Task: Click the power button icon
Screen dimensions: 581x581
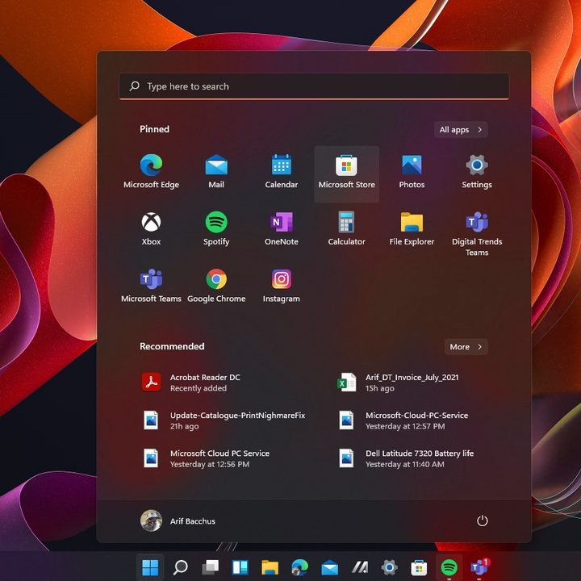Action: click(x=482, y=520)
